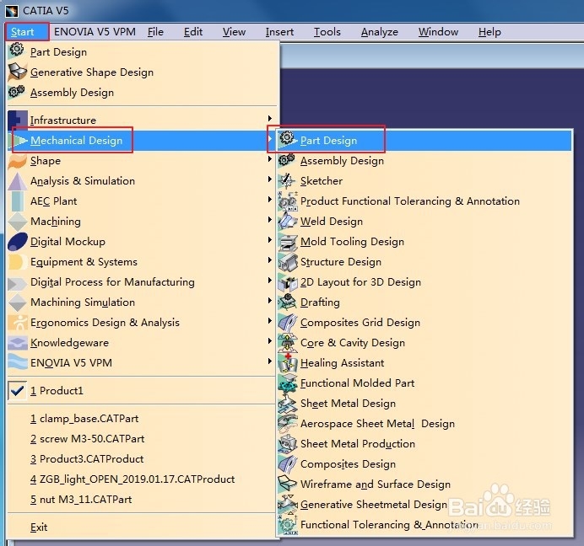The height and width of the screenshot is (546, 584).
Task: Open the Analyze menu
Action: [x=379, y=32]
